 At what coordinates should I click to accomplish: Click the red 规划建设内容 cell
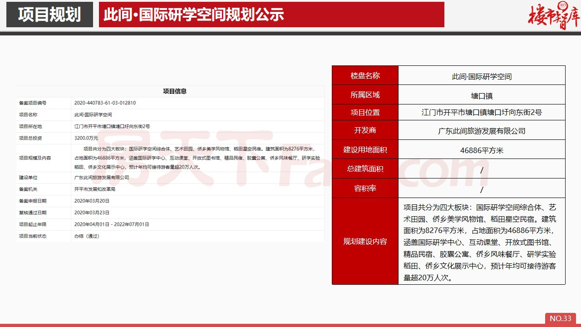[365, 241]
